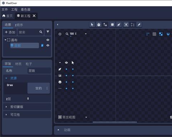
Task: Collapse the visibility overlay dropdown arrow
Action: point(60,63)
